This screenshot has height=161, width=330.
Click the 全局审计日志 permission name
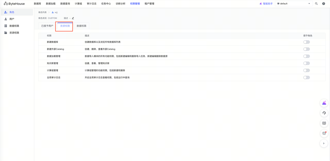pyautogui.click(x=54, y=77)
